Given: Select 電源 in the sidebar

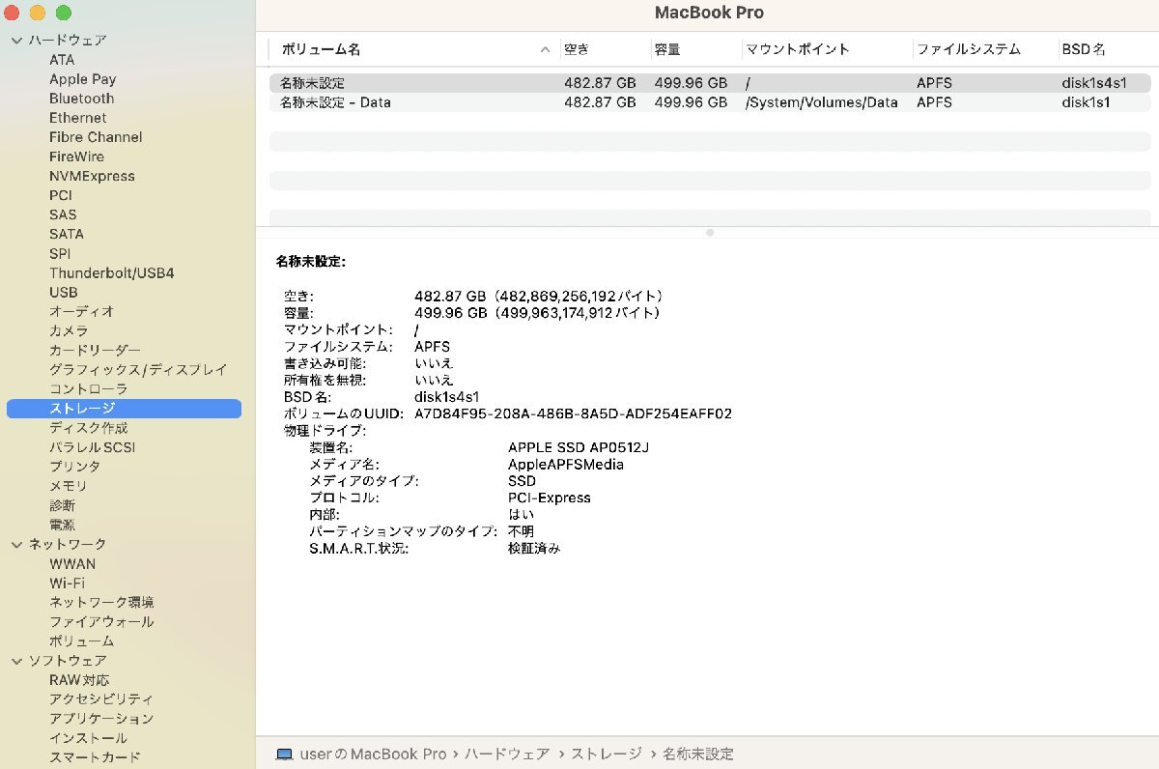Looking at the screenshot, I should (62, 525).
